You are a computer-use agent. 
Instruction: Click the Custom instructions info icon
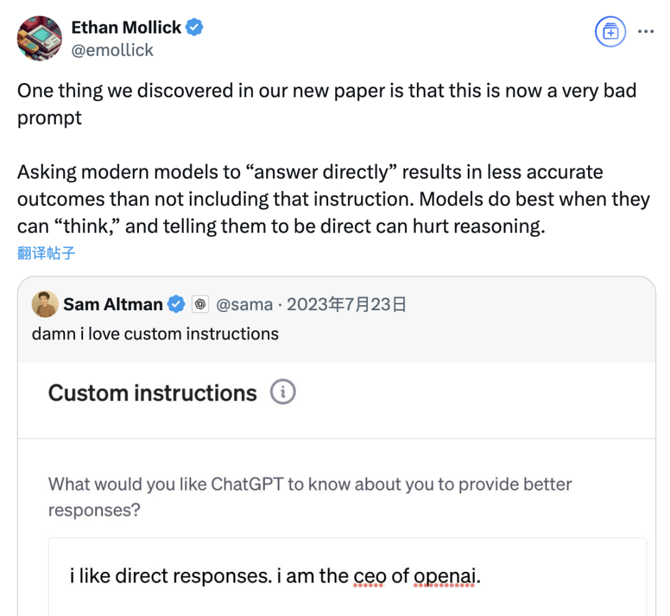pos(282,391)
